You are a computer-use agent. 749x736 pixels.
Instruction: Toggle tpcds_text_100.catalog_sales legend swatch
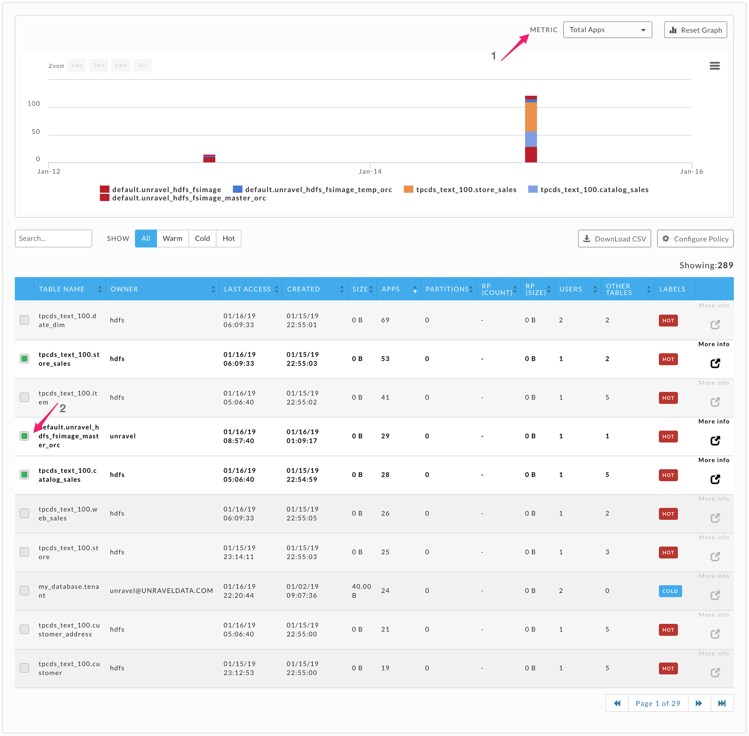(533, 189)
